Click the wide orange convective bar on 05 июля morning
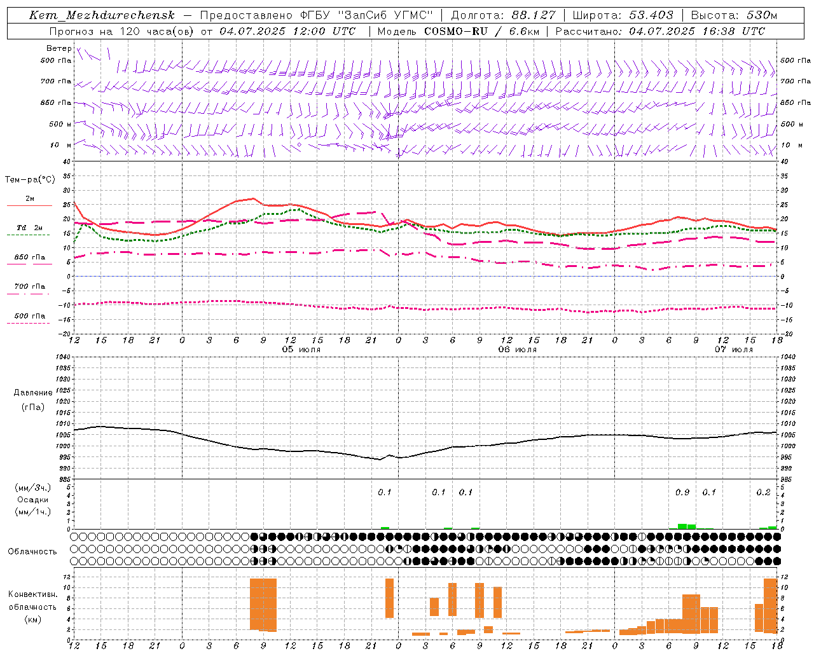 (263, 605)
